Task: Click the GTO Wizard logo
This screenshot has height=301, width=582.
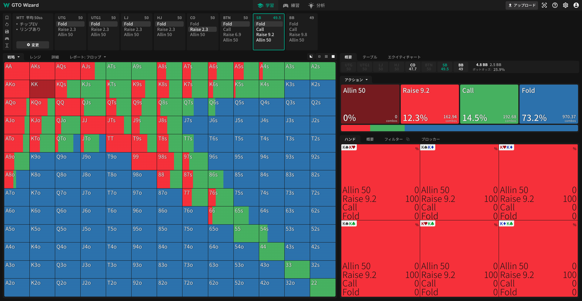Action: (21, 5)
